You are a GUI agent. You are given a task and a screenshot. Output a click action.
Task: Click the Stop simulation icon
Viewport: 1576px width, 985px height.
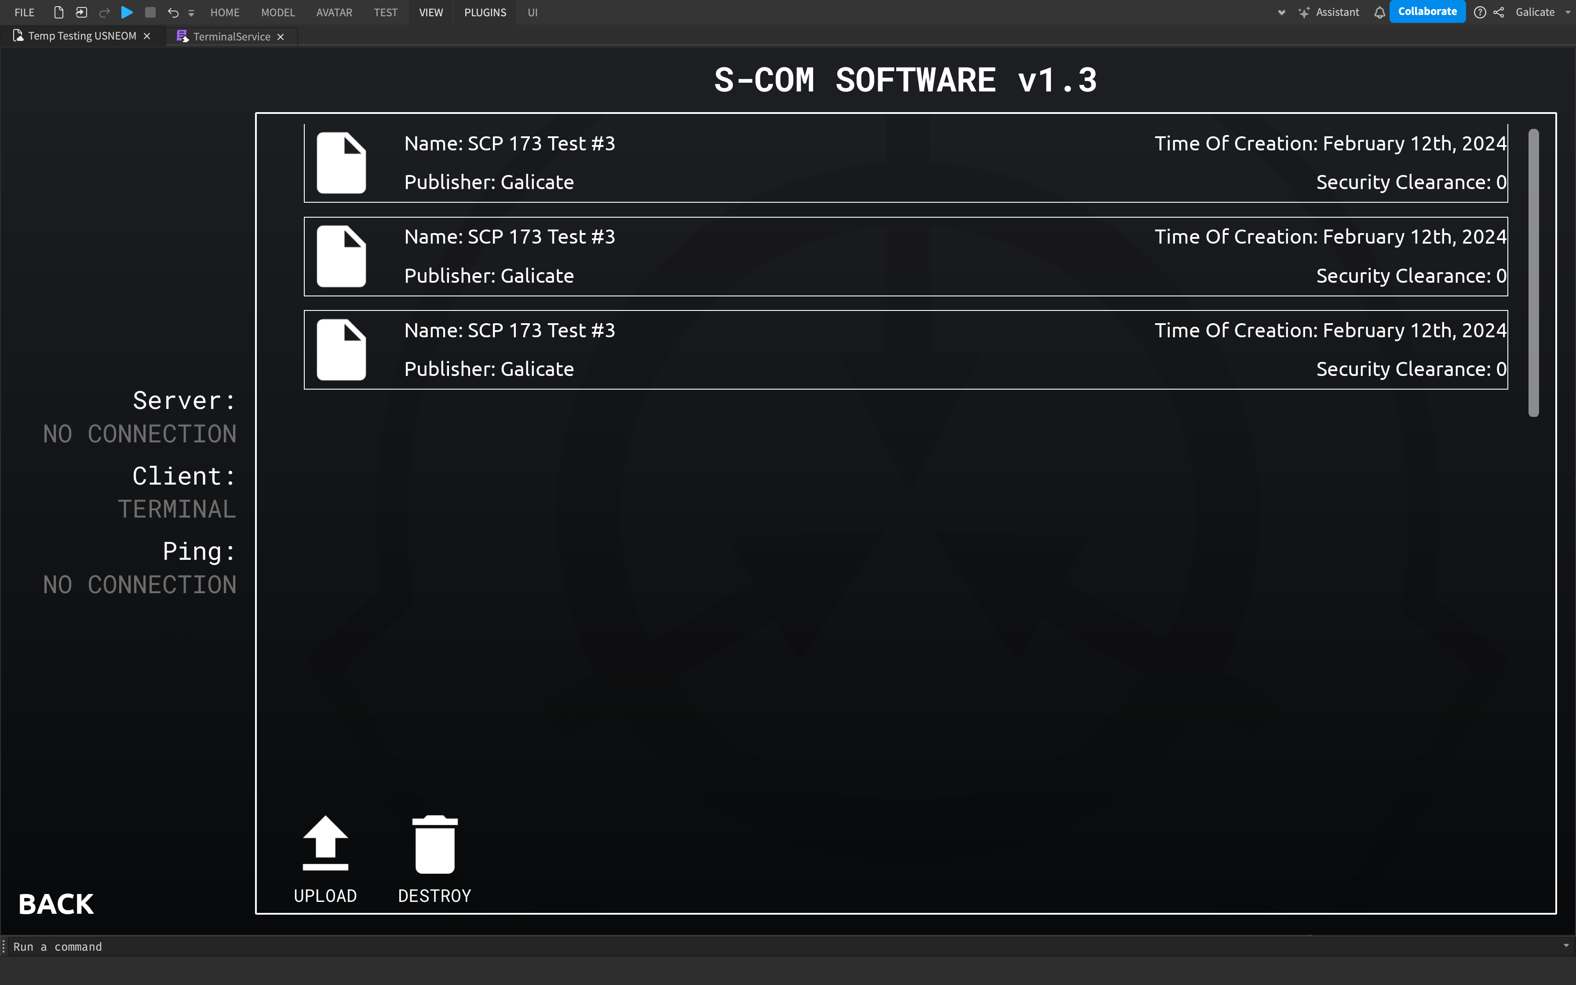pyautogui.click(x=150, y=12)
